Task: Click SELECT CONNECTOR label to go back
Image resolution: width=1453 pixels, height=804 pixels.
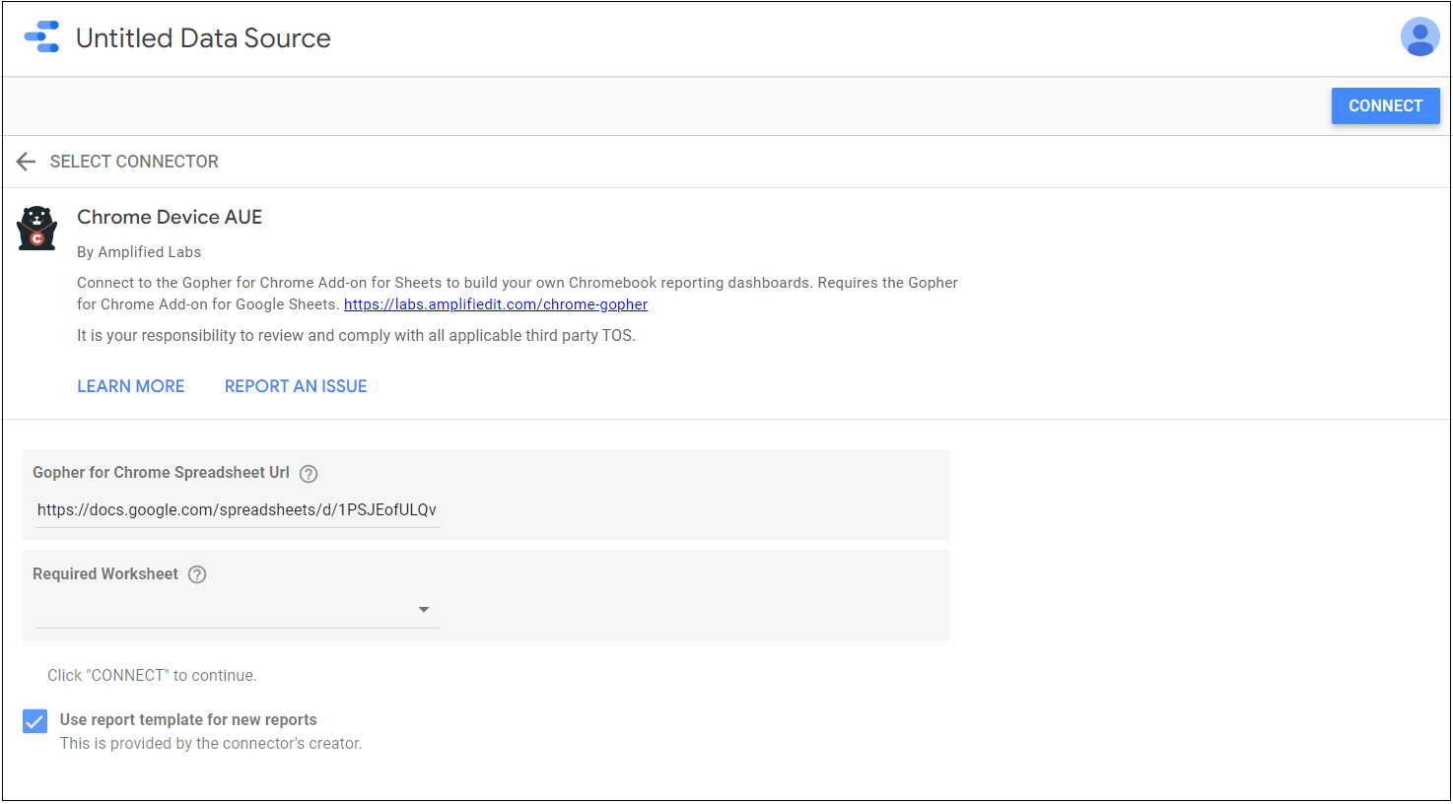Action: coord(134,162)
